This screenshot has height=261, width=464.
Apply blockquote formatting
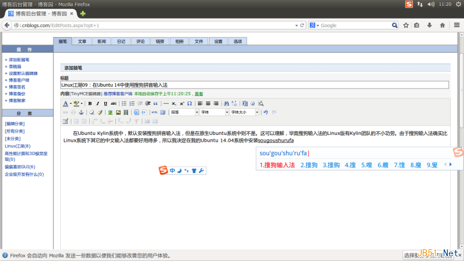(155, 104)
